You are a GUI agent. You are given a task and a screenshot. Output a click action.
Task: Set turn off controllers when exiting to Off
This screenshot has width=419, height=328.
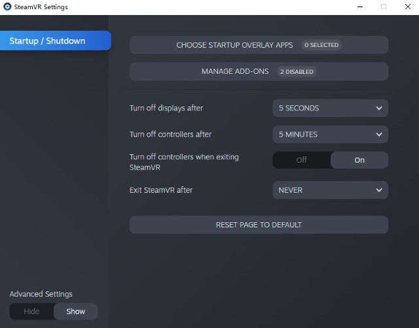pos(301,160)
